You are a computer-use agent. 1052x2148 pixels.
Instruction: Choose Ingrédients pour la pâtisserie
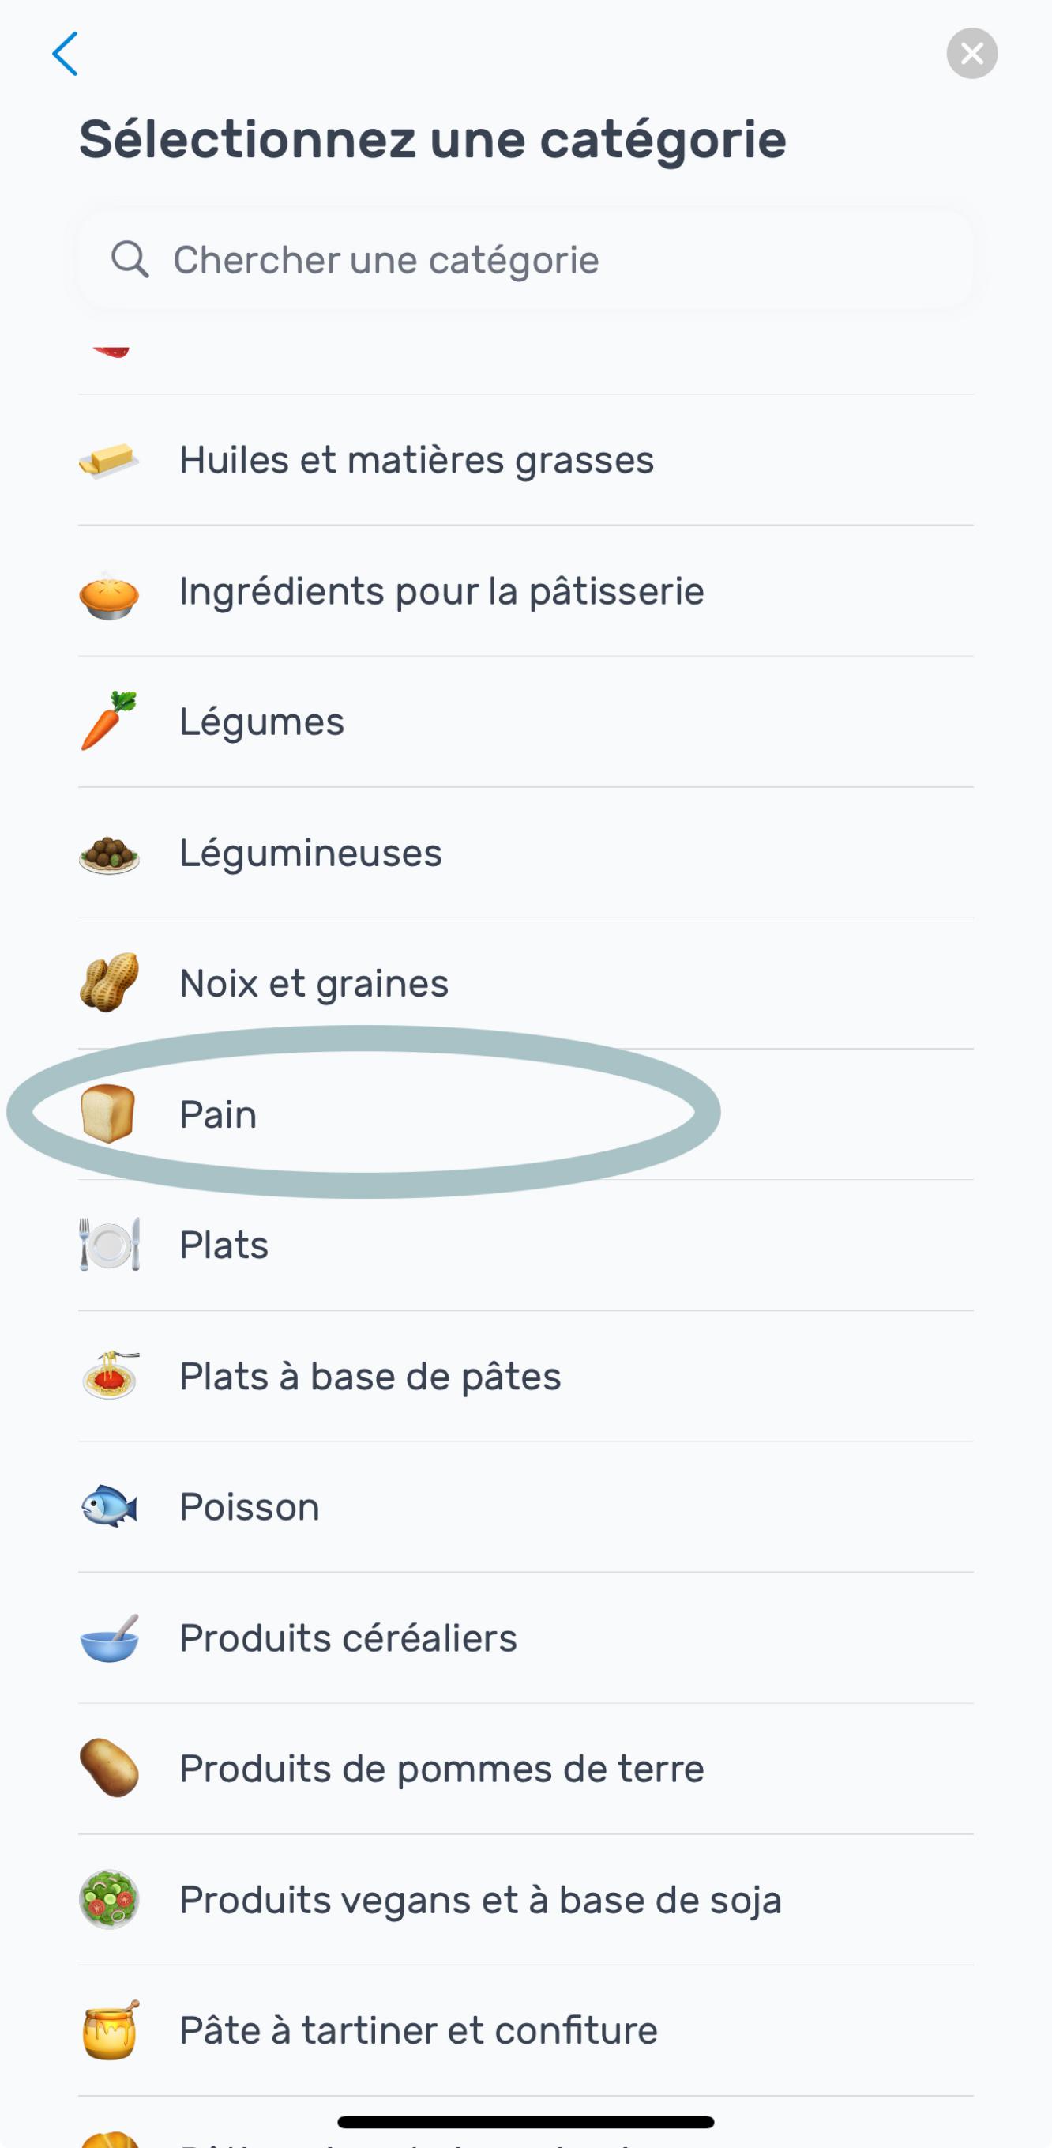click(x=441, y=592)
